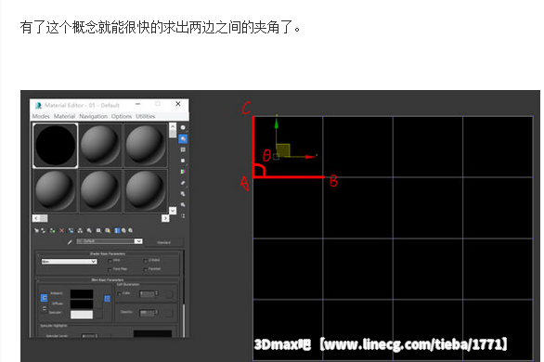Click the Specular Level value field
This screenshot has height=362, width=544.
(x=88, y=336)
